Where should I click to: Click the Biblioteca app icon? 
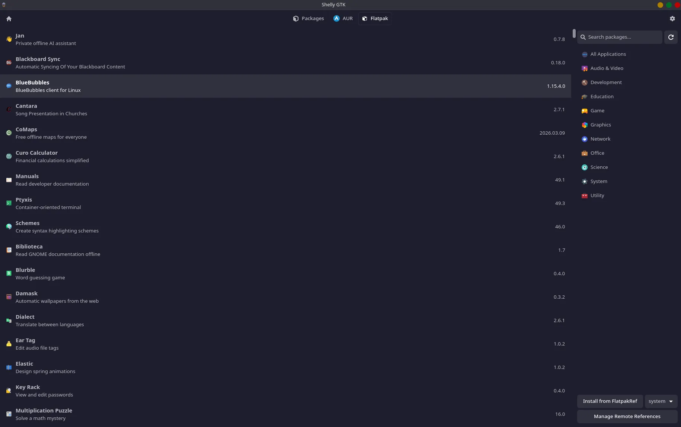(x=9, y=250)
